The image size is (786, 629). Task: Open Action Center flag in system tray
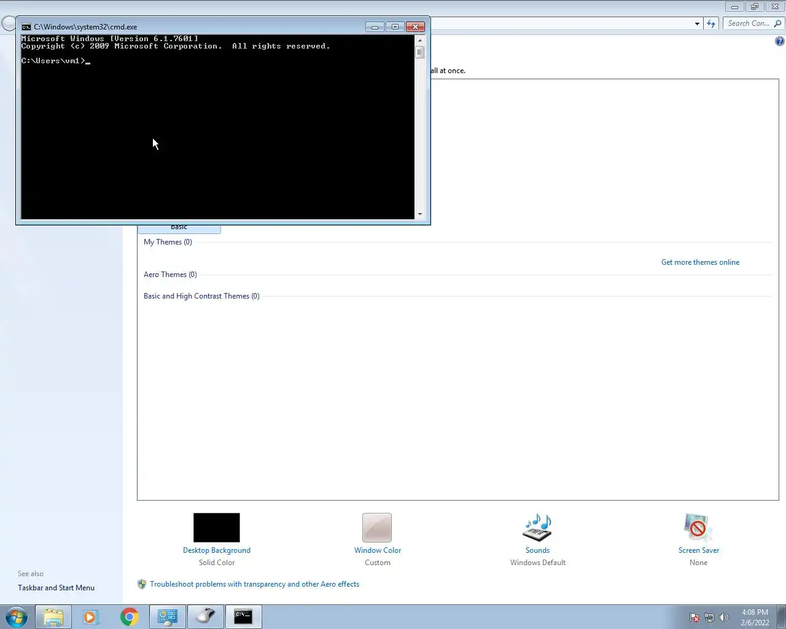(x=695, y=617)
